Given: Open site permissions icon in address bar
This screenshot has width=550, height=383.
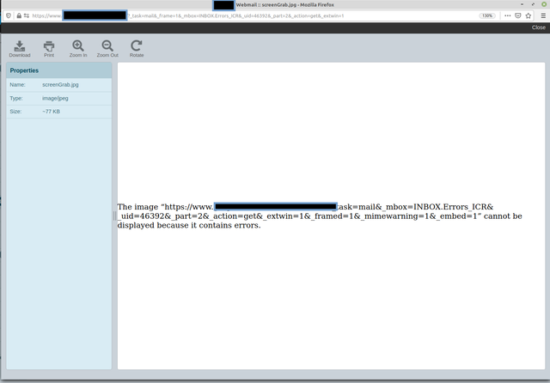Looking at the screenshot, I should click(27, 15).
